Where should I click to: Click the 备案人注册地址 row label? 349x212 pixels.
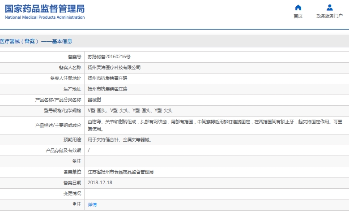pos(66,78)
